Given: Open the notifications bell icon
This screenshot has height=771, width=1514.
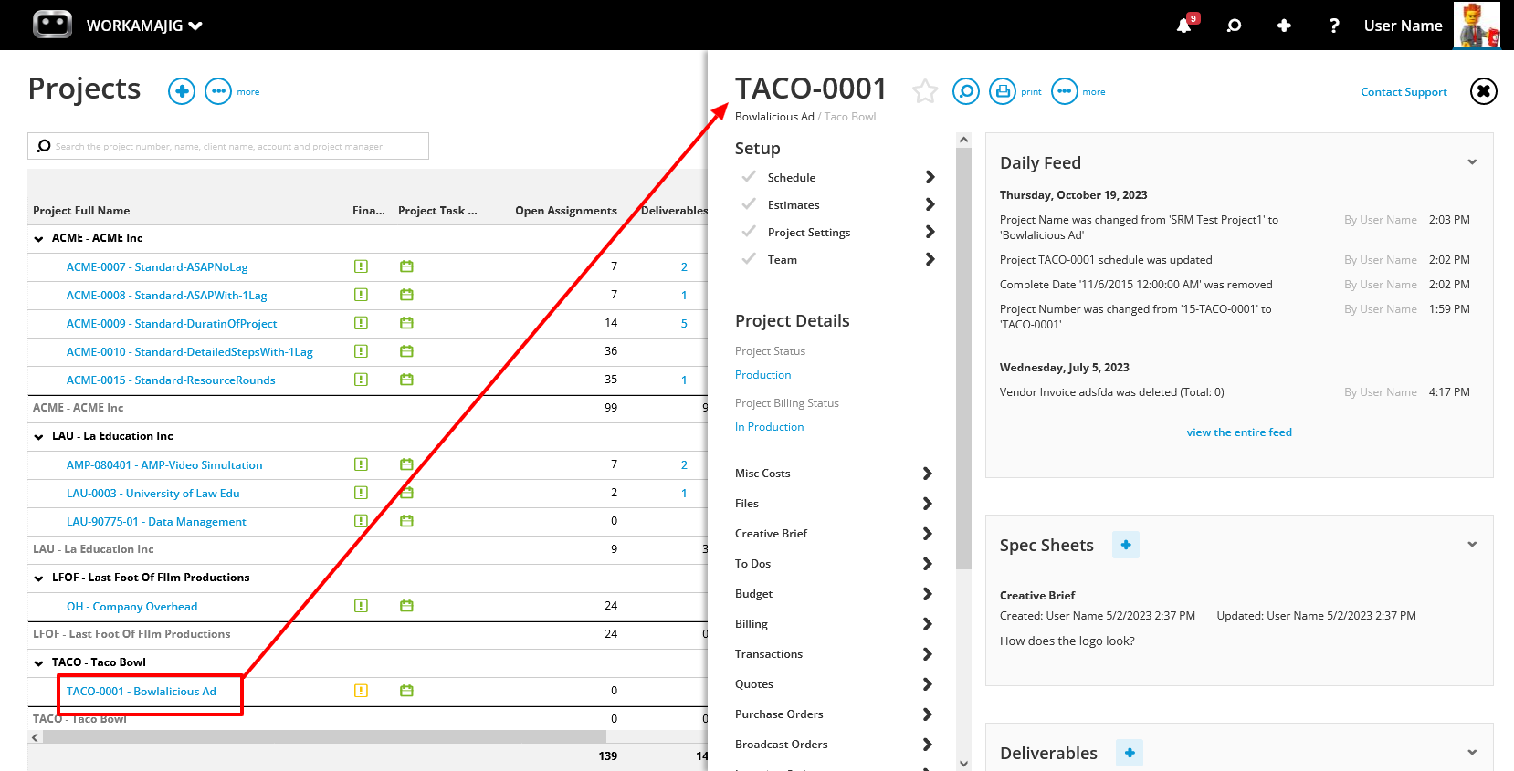Looking at the screenshot, I should (1184, 26).
